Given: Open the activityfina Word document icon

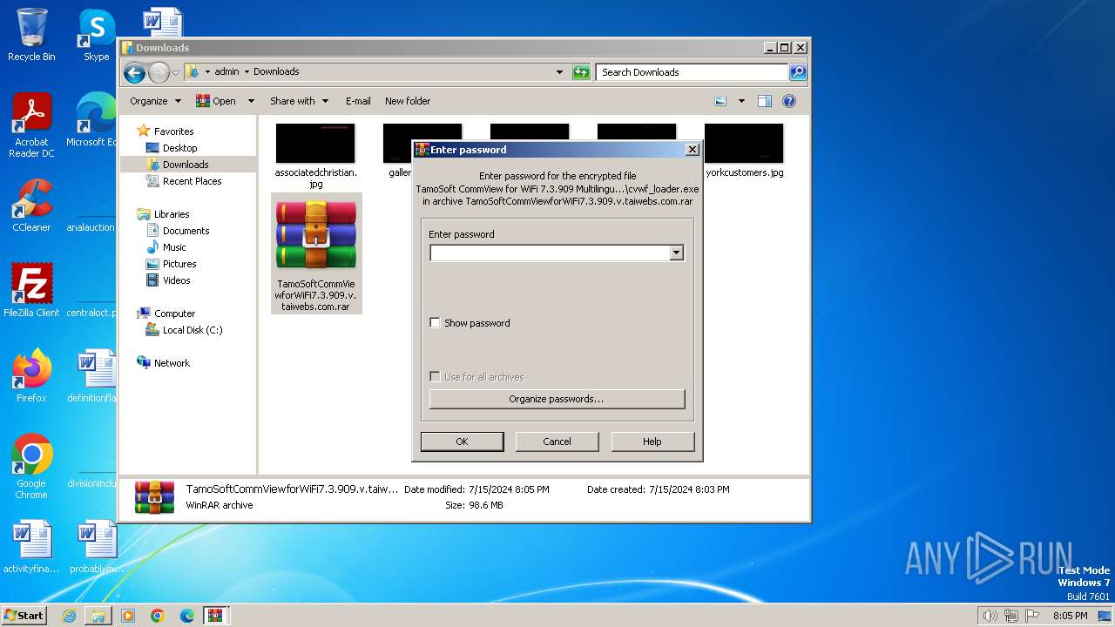Looking at the screenshot, I should [x=31, y=547].
